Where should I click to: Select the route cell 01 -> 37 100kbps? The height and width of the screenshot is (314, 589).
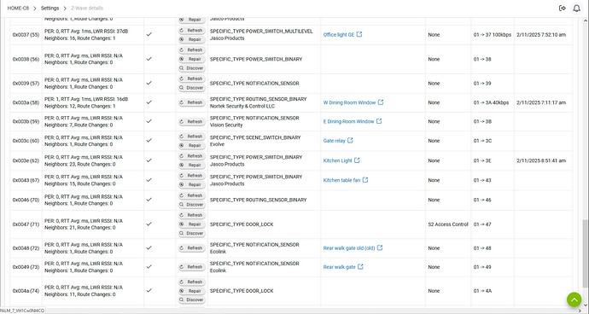[x=492, y=34]
